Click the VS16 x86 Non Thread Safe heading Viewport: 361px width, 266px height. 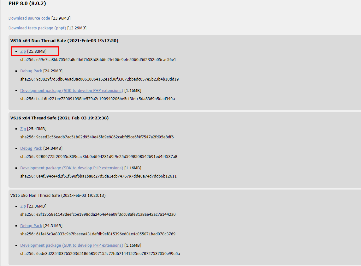tap(58, 196)
